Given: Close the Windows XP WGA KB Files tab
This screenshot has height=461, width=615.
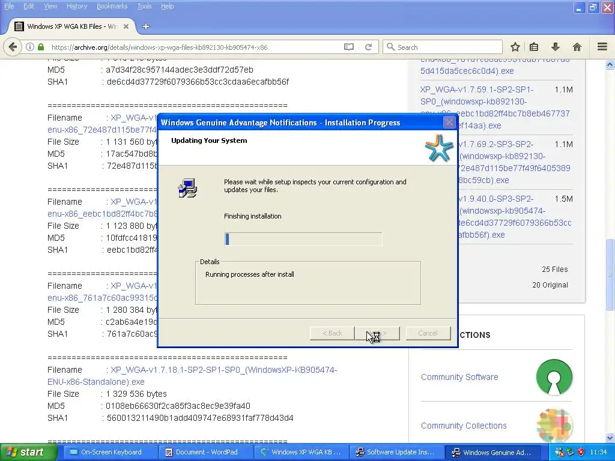Looking at the screenshot, I should pos(126,26).
